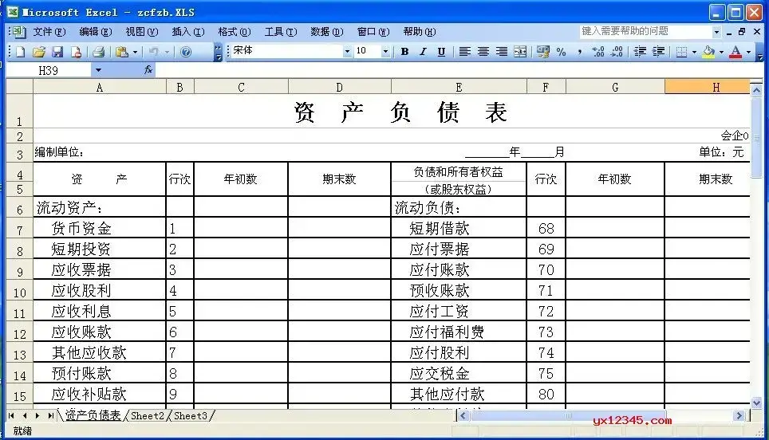Click the fx insert function icon
This screenshot has height=440, width=769.
click(x=148, y=71)
